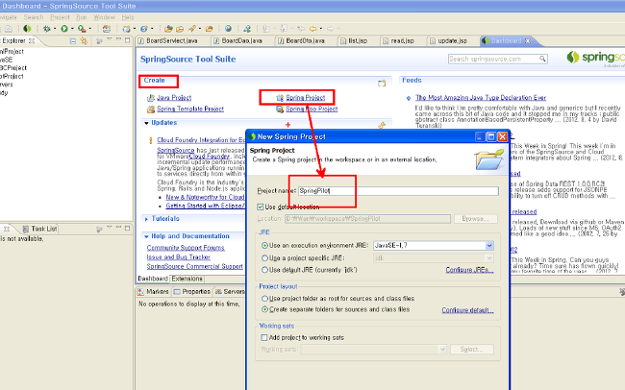625x390 pixels.
Task: Switch to Extensions tab at bottom
Action: [187, 279]
